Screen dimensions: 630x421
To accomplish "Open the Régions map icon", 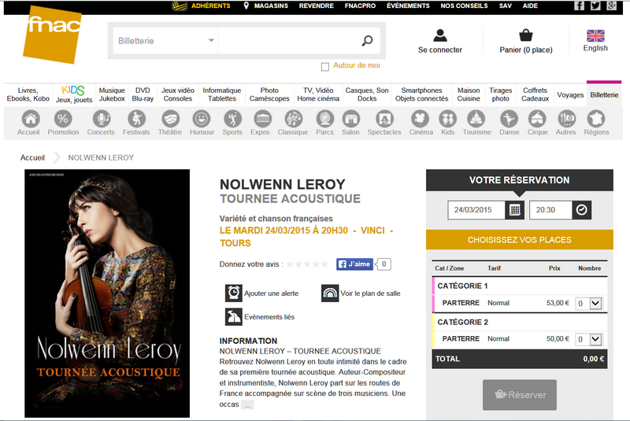I will pos(596,119).
